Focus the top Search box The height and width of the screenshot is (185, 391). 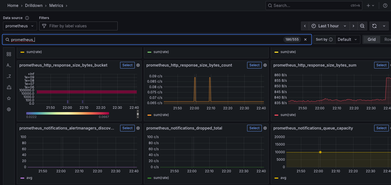[x=314, y=6]
